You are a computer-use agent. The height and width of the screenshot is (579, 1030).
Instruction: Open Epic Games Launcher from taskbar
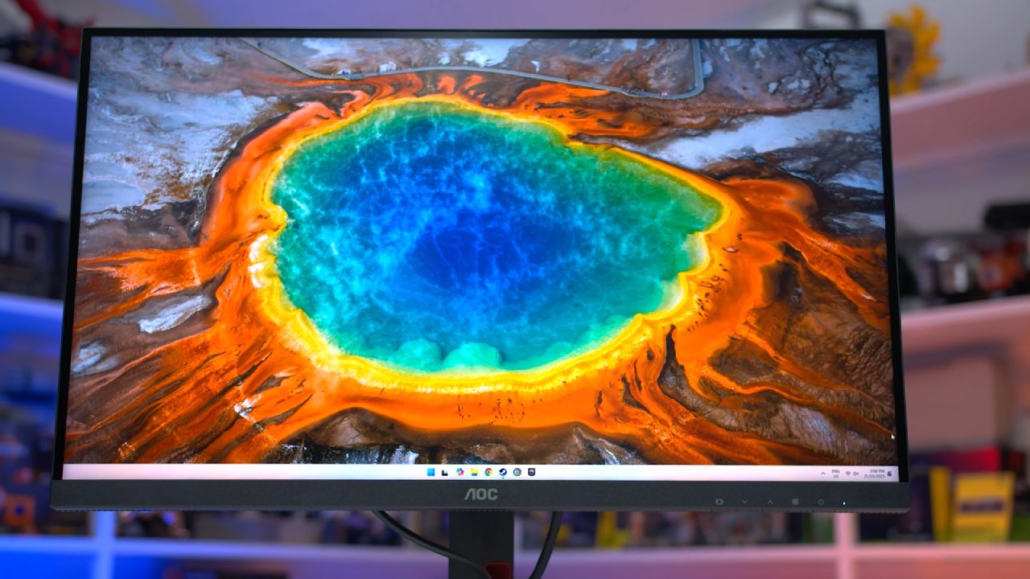point(532,472)
